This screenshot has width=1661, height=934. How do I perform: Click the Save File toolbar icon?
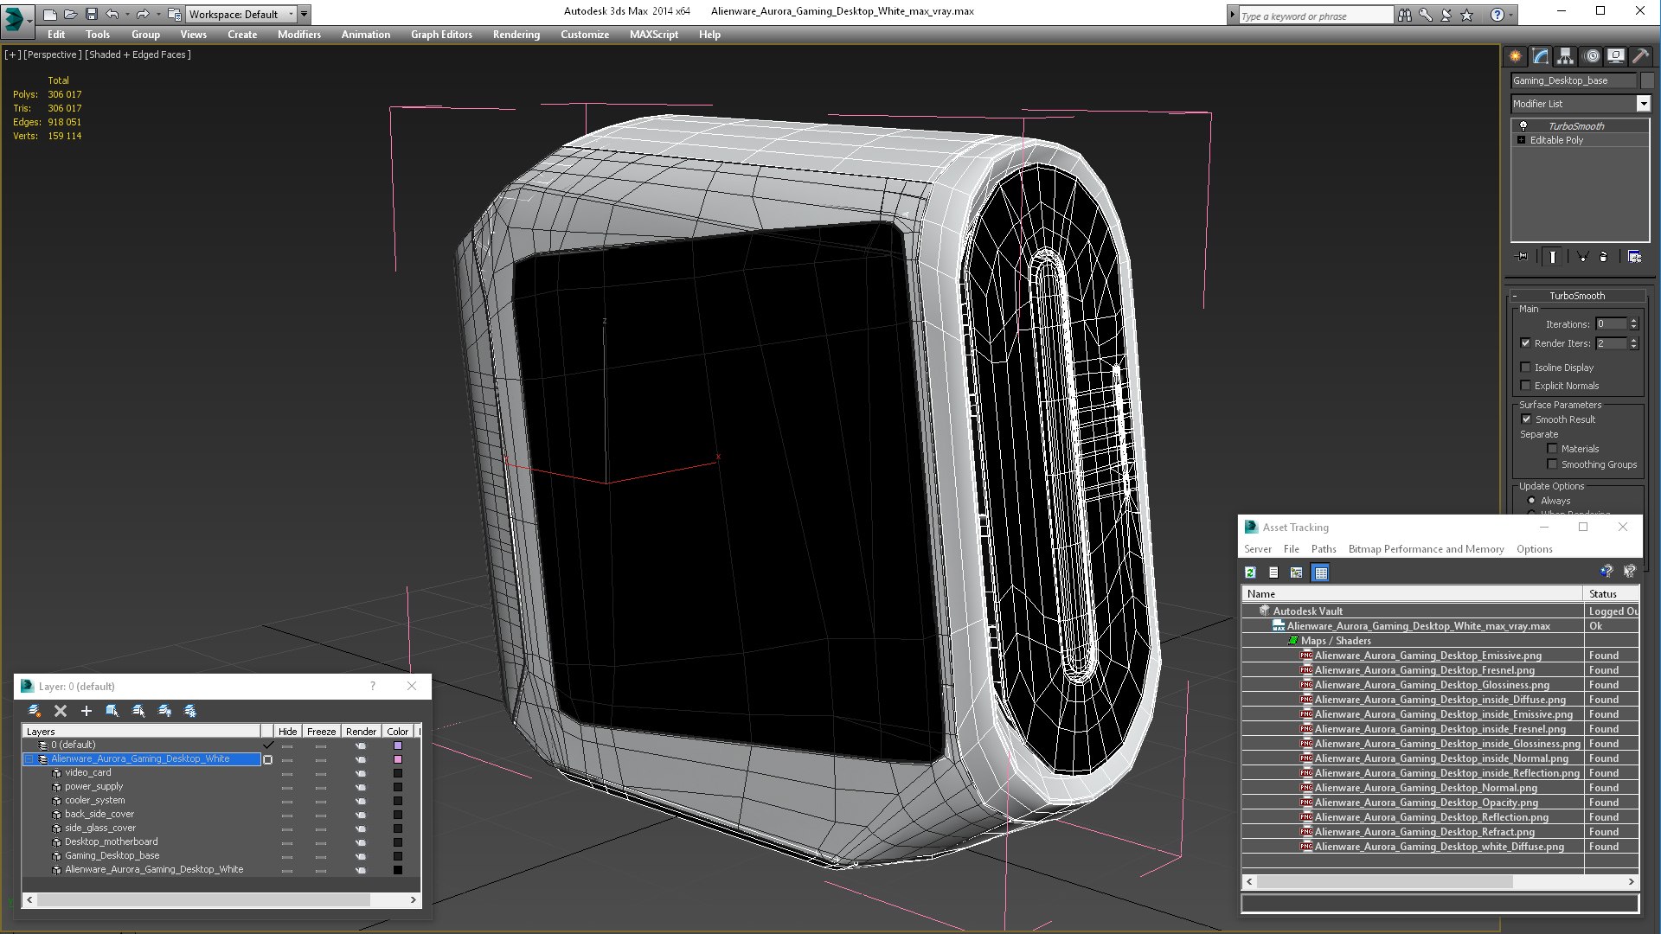tap(92, 14)
